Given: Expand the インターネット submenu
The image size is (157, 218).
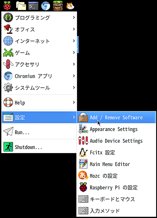Looking at the screenshot, I should [39, 41].
